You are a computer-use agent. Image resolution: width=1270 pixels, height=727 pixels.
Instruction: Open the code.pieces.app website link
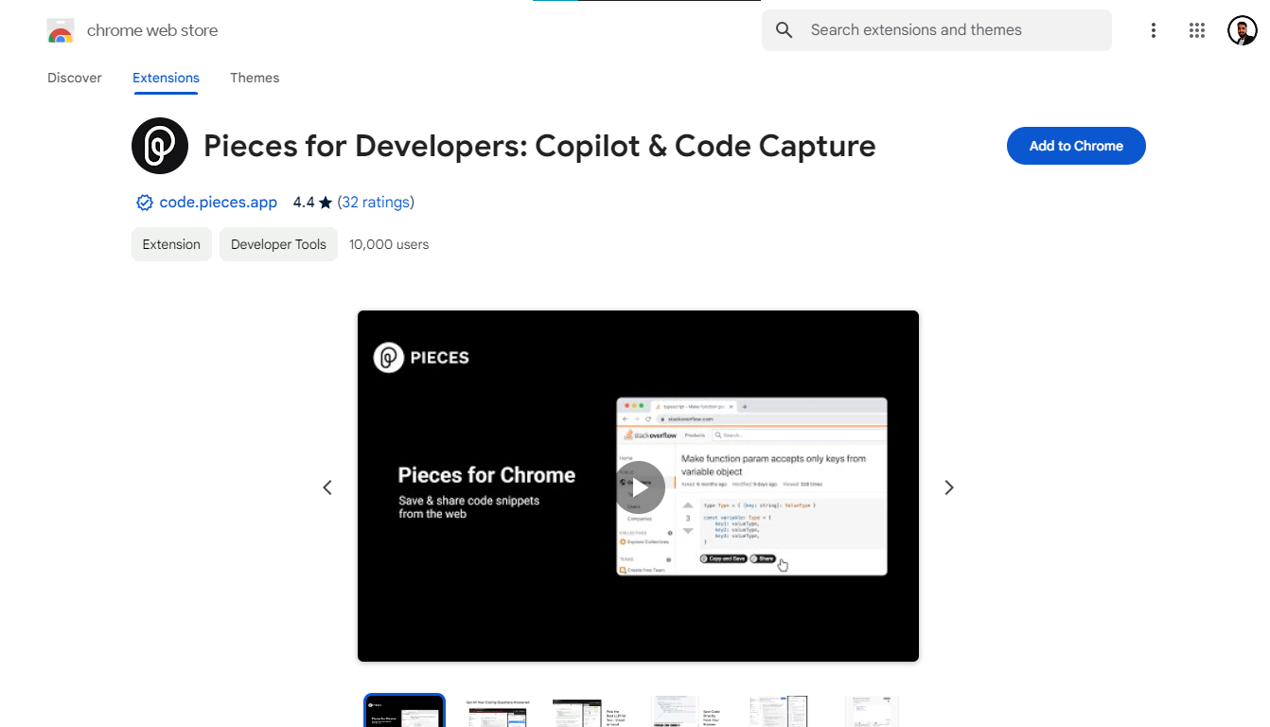[218, 202]
